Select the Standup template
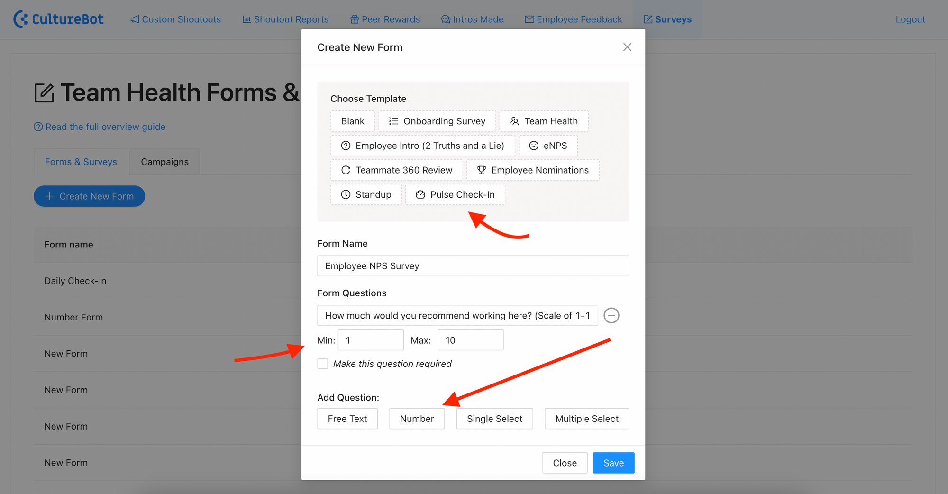This screenshot has width=948, height=494. pyautogui.click(x=366, y=194)
